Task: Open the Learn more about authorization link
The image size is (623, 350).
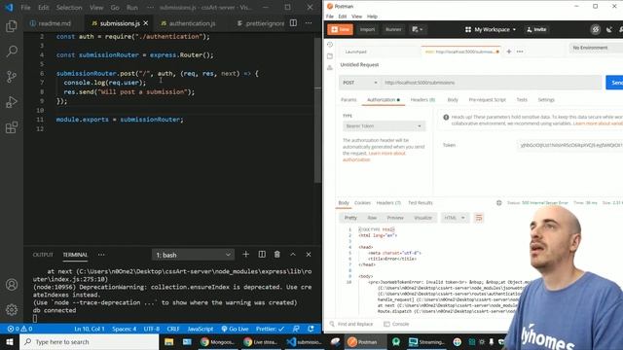Action: click(x=374, y=157)
